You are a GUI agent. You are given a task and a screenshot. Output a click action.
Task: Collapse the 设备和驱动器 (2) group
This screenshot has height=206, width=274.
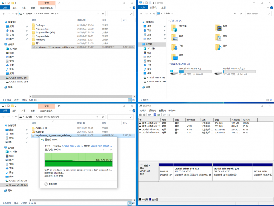[168, 64]
